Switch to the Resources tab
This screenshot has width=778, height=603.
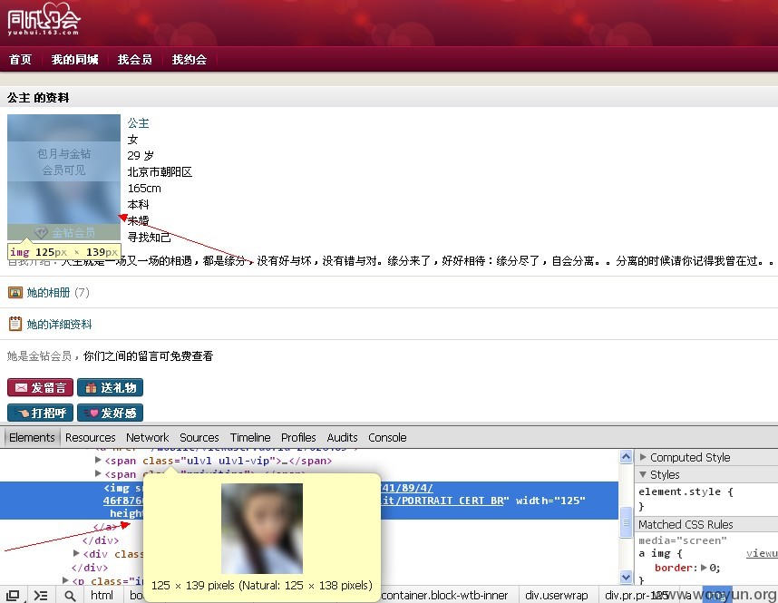(x=91, y=437)
